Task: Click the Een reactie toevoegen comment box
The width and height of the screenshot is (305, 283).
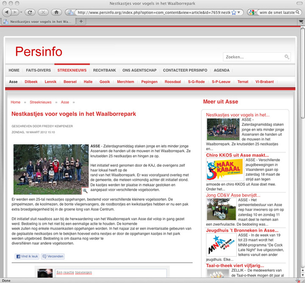Action: [111, 273]
